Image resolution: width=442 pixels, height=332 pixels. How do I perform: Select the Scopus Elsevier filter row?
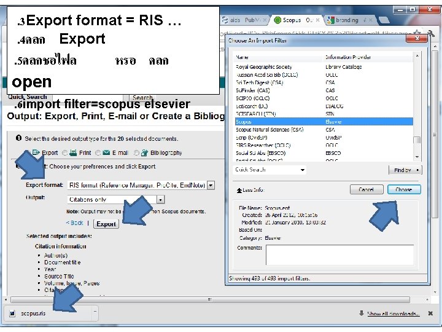pos(324,122)
